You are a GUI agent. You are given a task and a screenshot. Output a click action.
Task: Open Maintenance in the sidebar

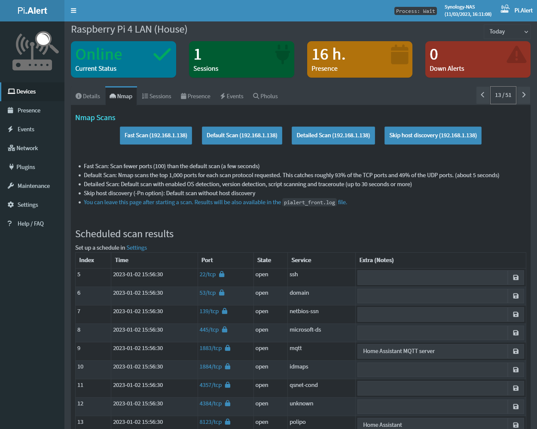(x=34, y=186)
